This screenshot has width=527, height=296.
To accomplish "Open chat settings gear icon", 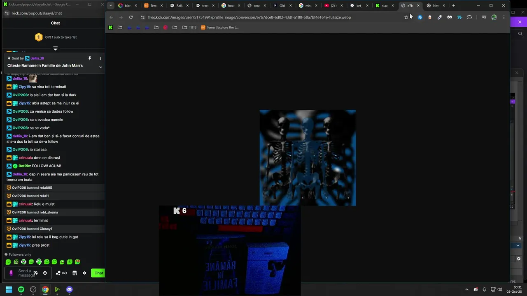I will [84, 273].
